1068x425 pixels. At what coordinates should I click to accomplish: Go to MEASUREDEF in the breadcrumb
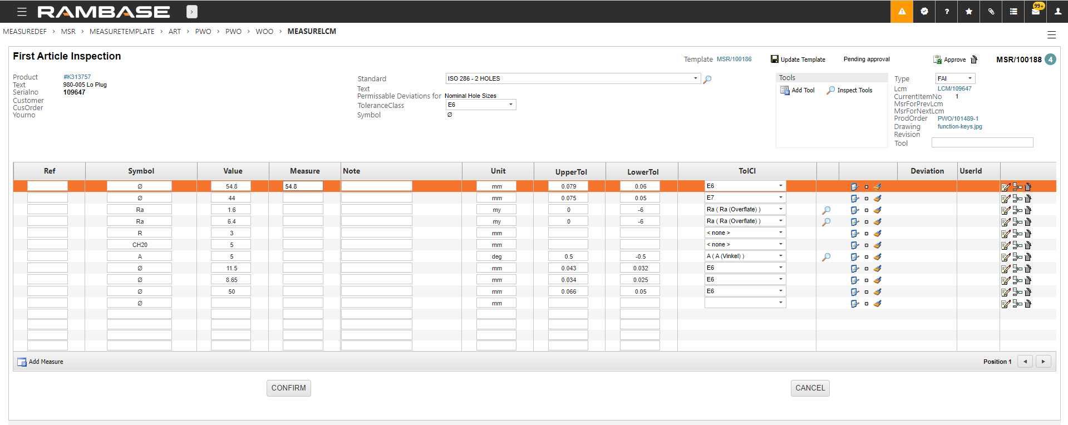[x=25, y=32]
